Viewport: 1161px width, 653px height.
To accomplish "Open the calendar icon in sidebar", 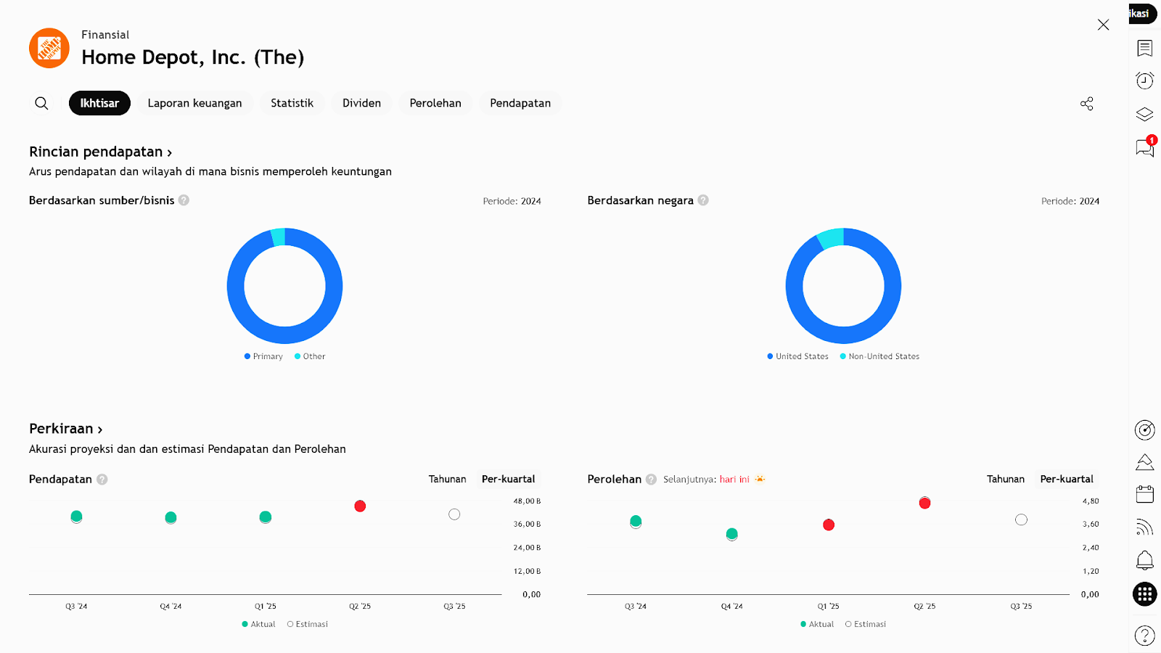I will click(x=1144, y=495).
